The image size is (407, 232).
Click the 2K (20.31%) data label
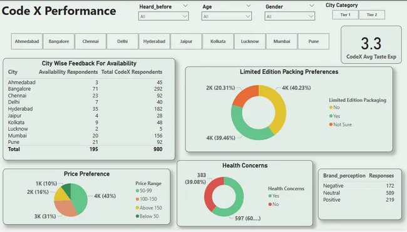(220, 88)
